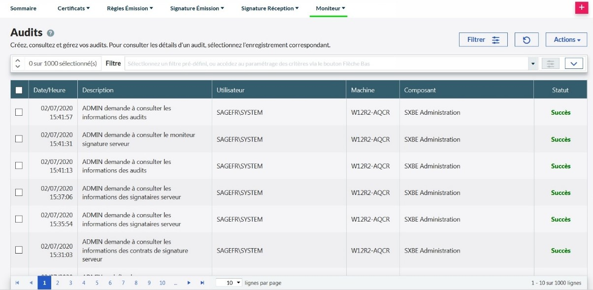This screenshot has width=593, height=290.
Task: Click the refresh circular arrow button
Action: [x=527, y=40]
